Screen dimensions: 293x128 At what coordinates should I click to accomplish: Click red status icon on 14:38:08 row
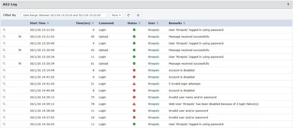[134, 111]
